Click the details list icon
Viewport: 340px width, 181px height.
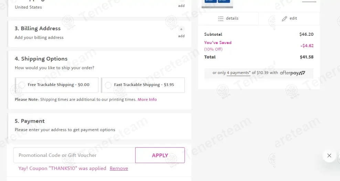click(221, 19)
